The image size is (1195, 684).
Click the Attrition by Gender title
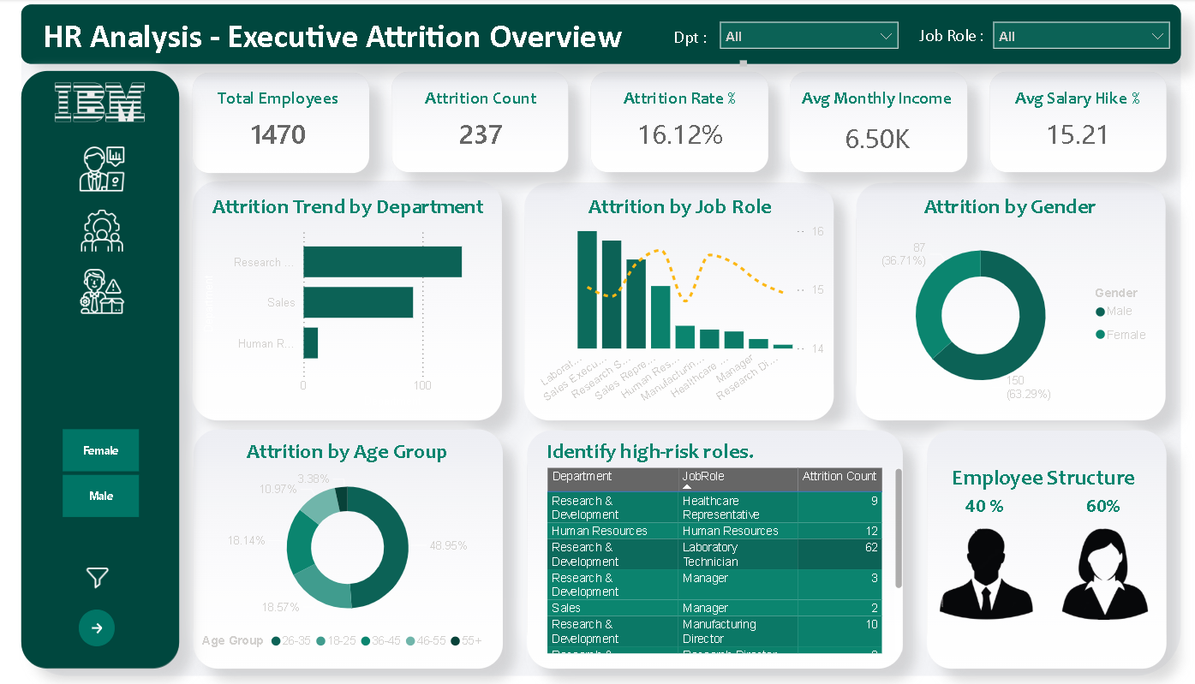(1009, 206)
